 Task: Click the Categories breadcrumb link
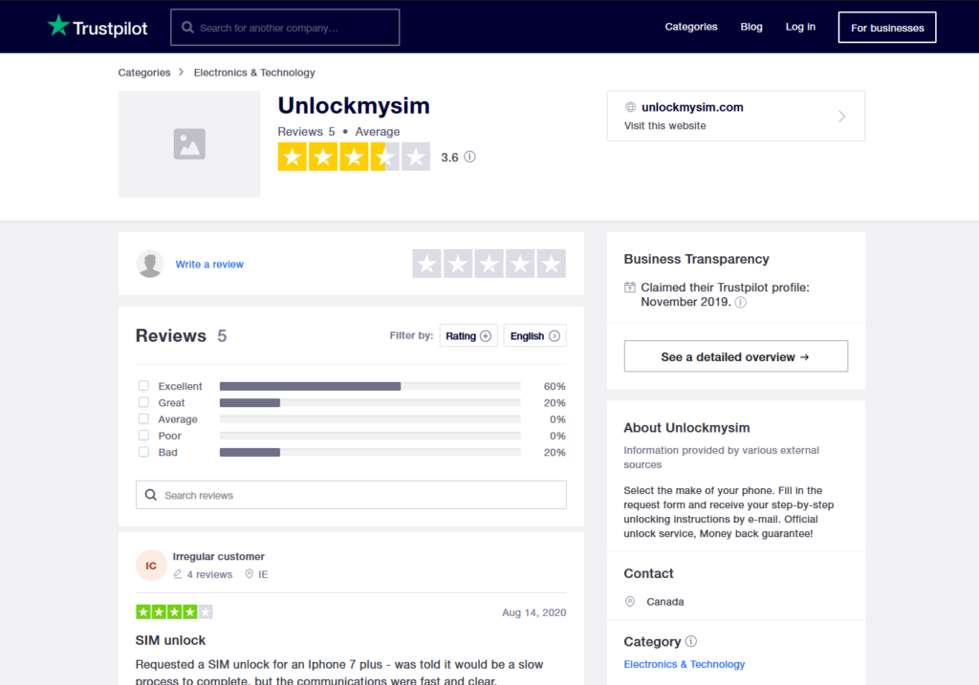(x=144, y=73)
